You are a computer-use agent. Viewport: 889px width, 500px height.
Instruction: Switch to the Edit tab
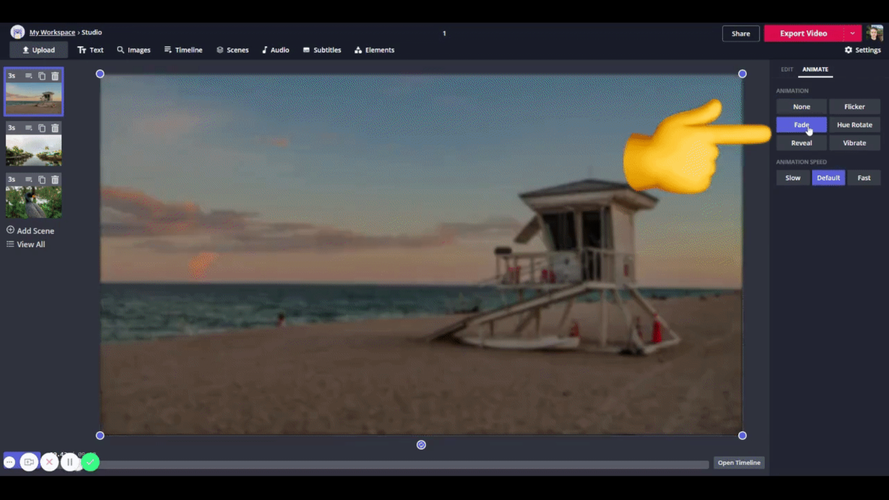coord(787,70)
